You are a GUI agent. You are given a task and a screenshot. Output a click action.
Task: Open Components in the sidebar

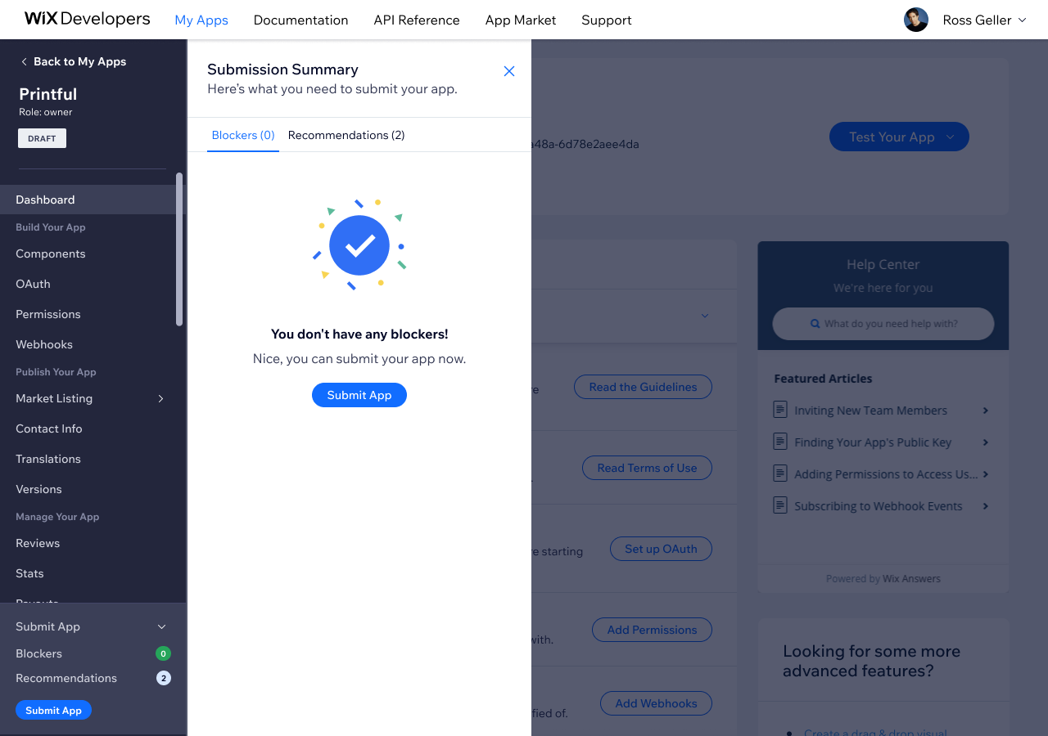click(x=51, y=254)
